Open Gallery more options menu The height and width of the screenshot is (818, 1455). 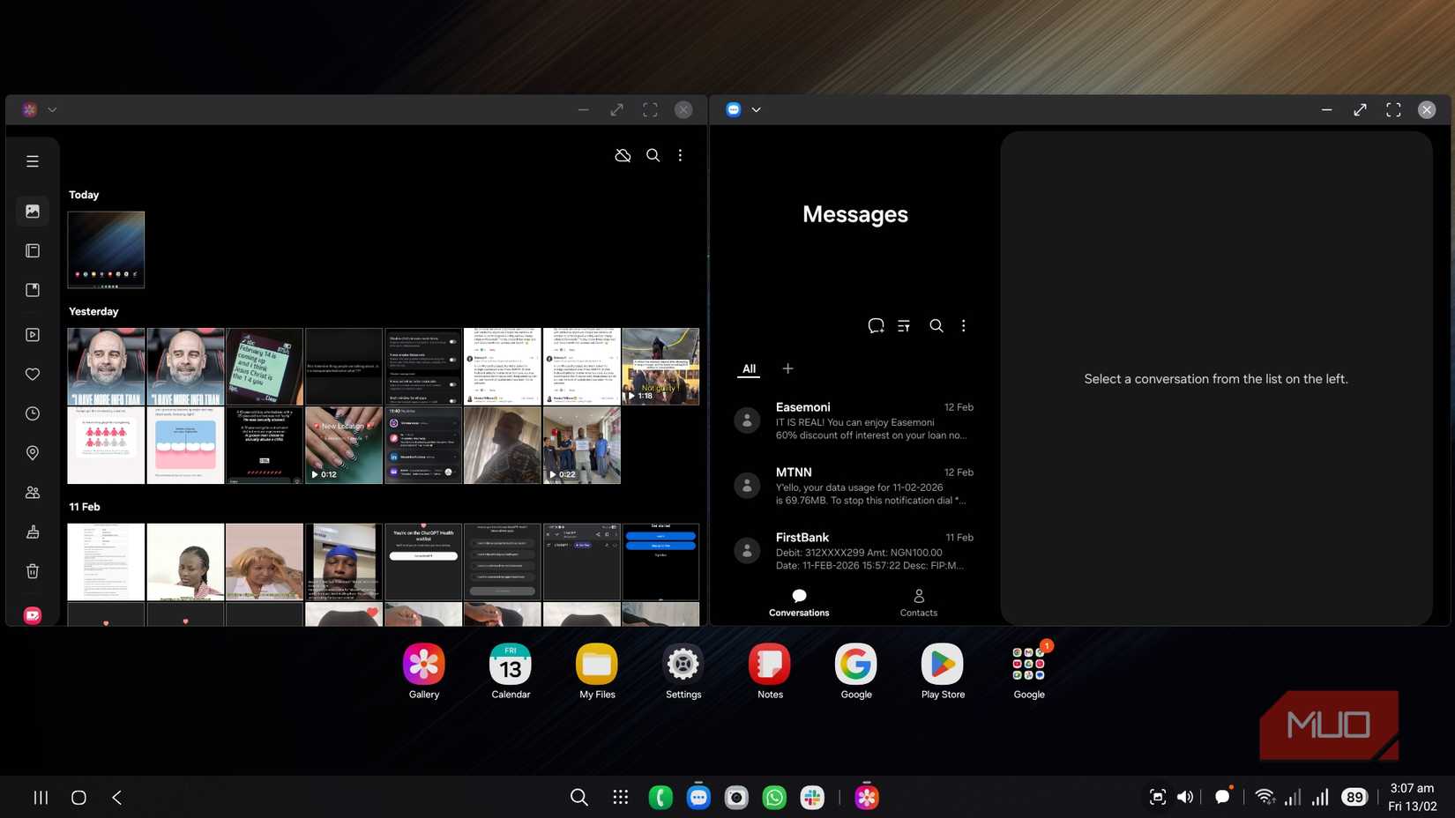[680, 155]
